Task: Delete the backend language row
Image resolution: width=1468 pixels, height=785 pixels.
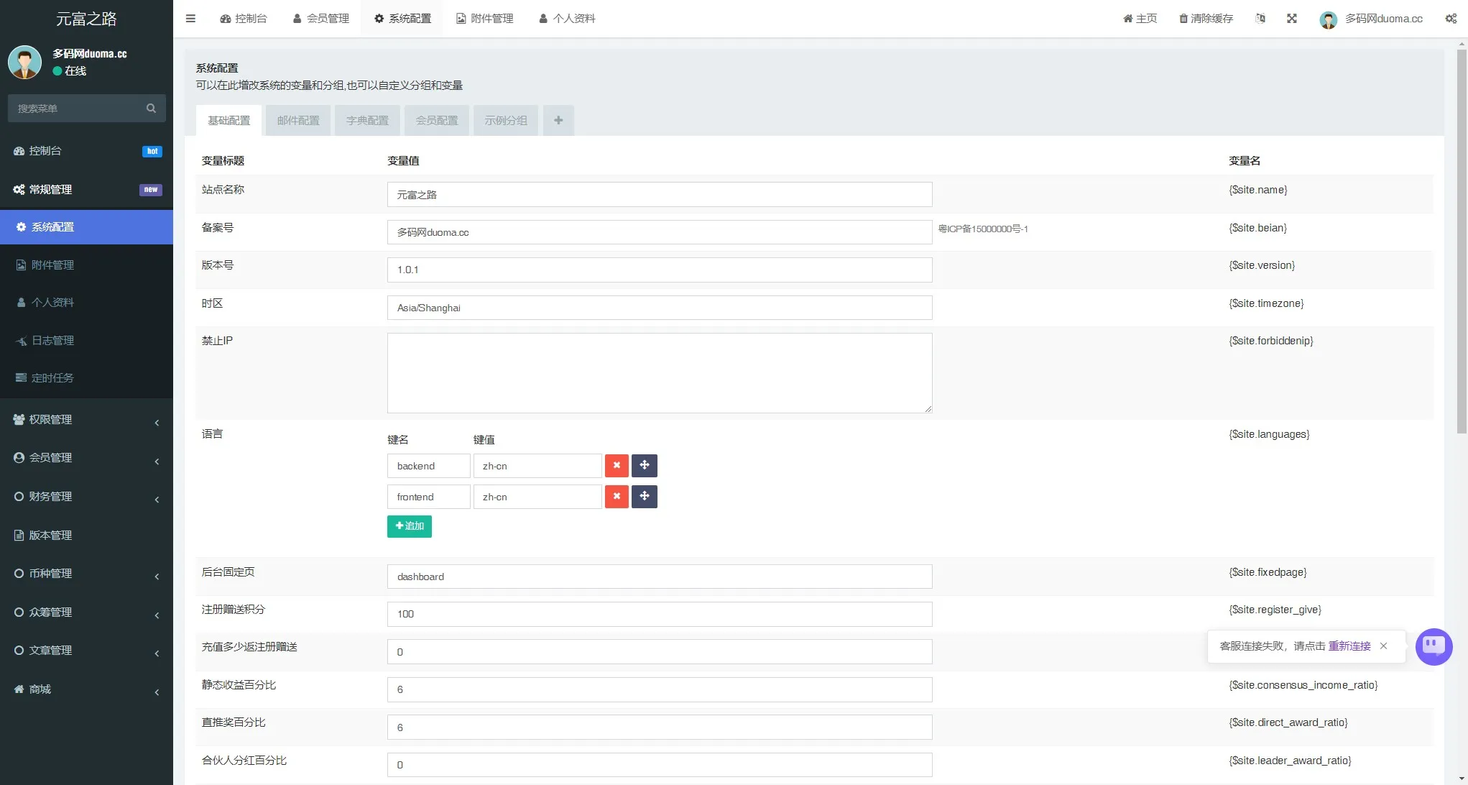Action: [x=617, y=466]
